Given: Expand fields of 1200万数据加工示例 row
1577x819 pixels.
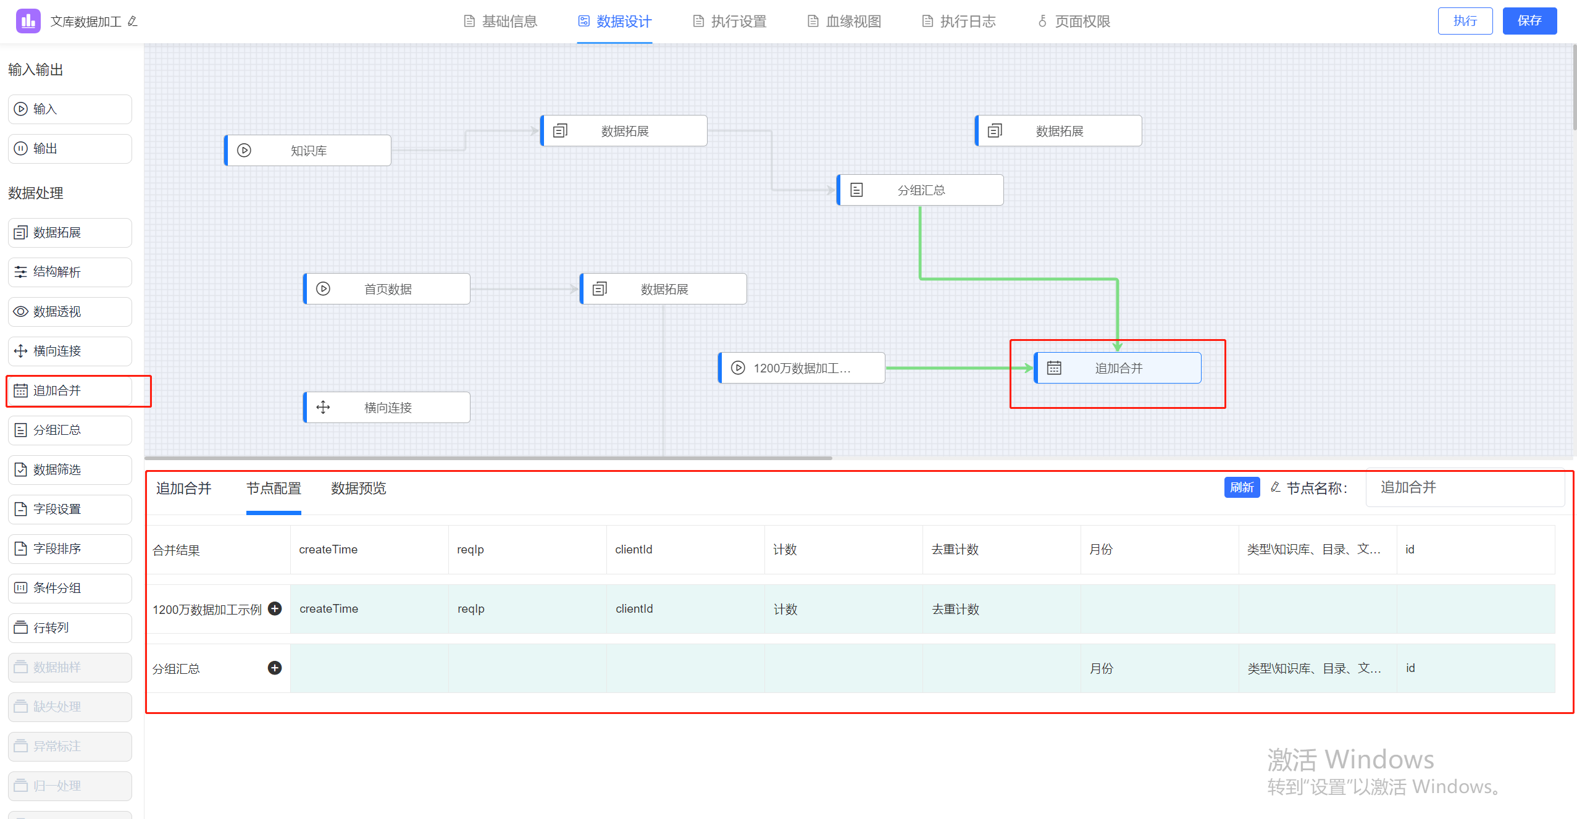Looking at the screenshot, I should tap(275, 608).
